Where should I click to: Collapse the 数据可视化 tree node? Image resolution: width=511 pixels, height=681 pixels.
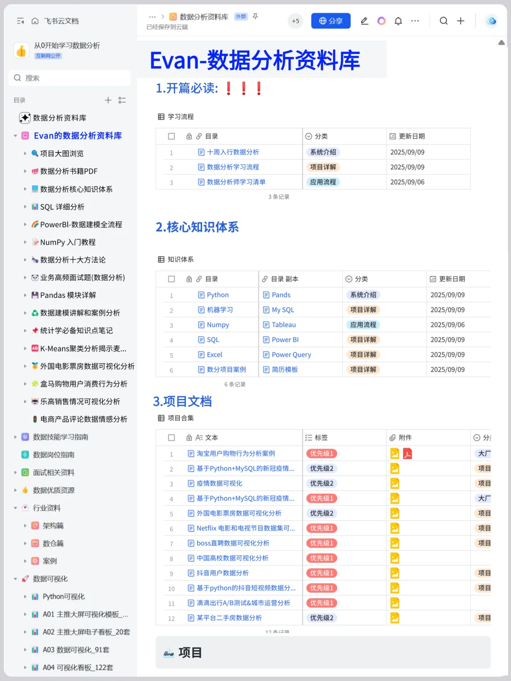pyautogui.click(x=15, y=579)
